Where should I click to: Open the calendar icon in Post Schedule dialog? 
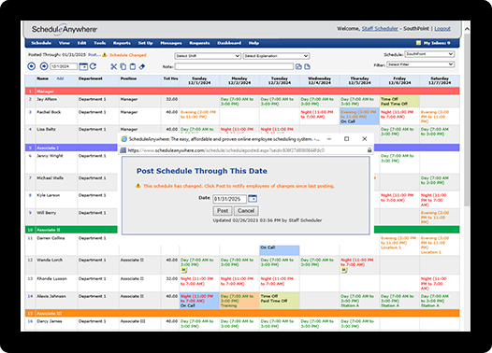coord(253,198)
